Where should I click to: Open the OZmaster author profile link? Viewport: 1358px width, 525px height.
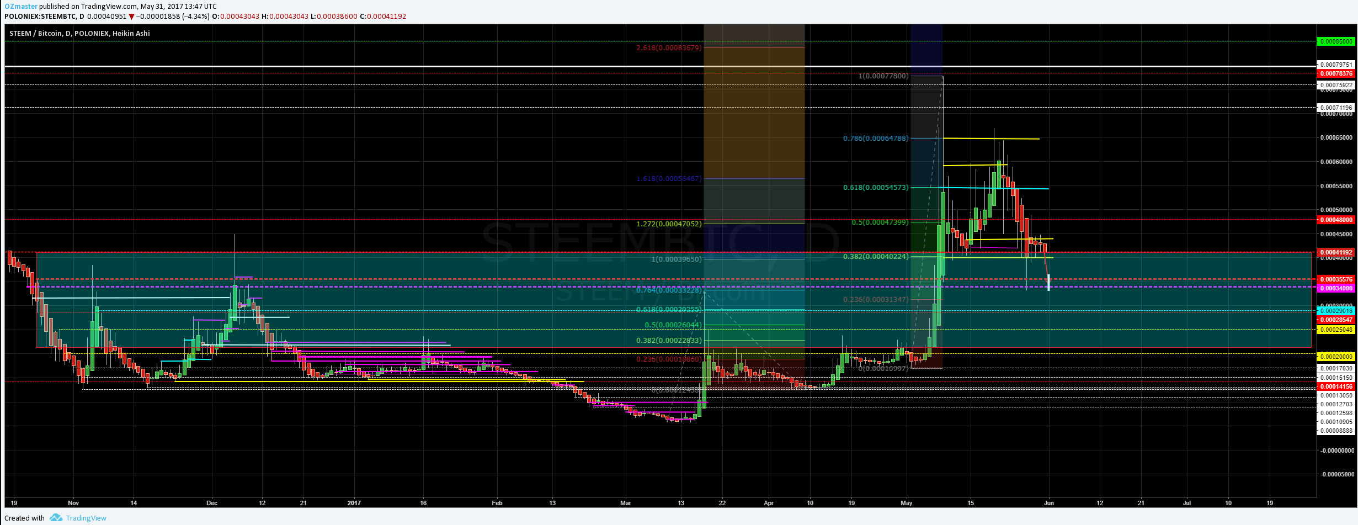[x=21, y=6]
